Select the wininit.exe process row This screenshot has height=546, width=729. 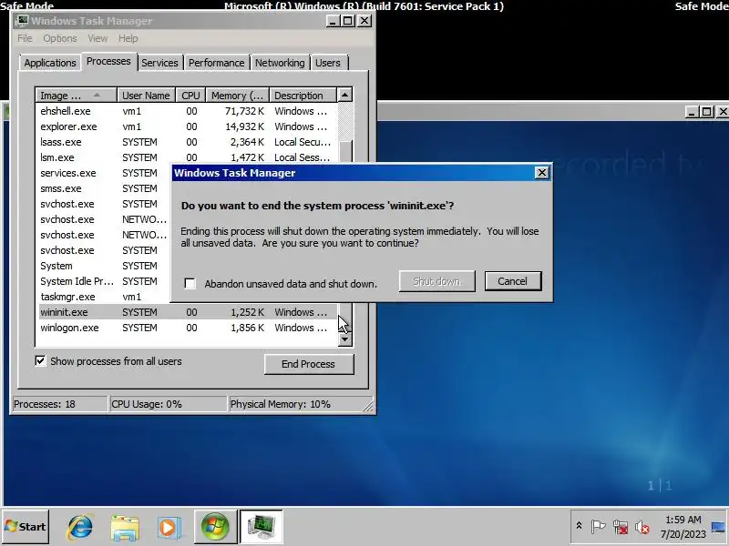(x=188, y=312)
